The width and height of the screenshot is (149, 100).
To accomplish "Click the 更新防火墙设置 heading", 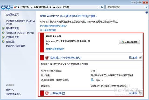I will (x=54, y=36).
